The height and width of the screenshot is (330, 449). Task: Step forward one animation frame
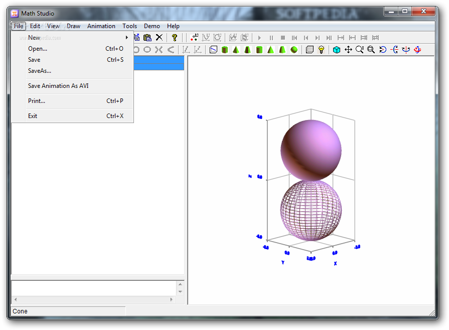pos(317,38)
